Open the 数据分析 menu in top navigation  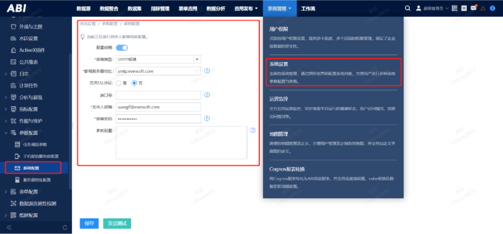tap(215, 8)
